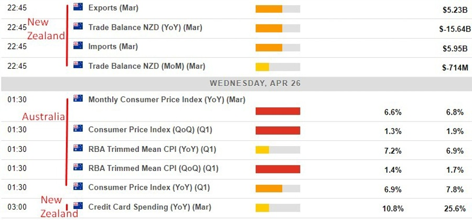Click the flag next to Trade Balance NZD (YoY)
This screenshot has height=220, width=472.
pyautogui.click(x=78, y=26)
